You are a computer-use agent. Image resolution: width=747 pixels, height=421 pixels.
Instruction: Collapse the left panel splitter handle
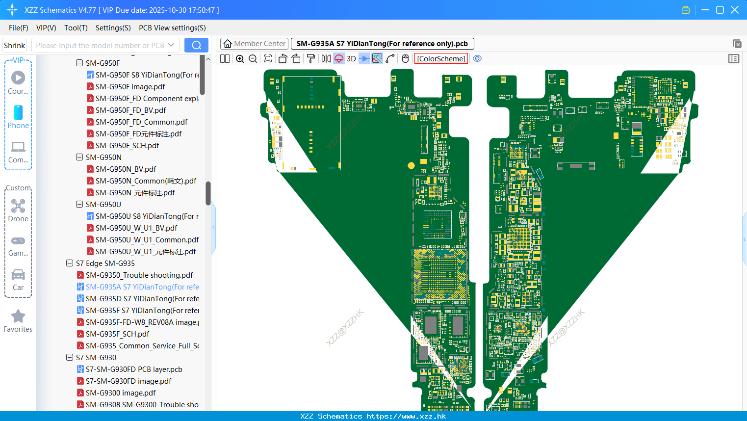213,227
